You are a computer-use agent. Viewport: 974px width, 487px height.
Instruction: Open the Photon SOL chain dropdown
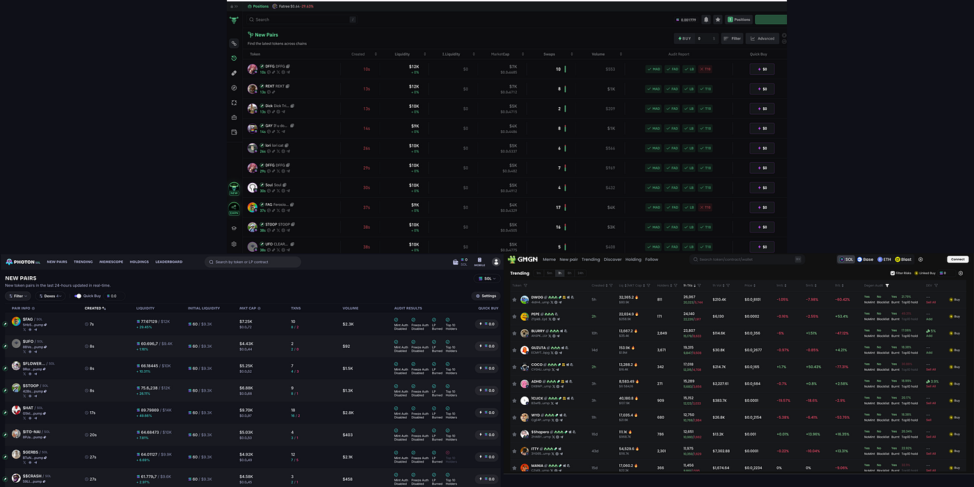(x=488, y=278)
